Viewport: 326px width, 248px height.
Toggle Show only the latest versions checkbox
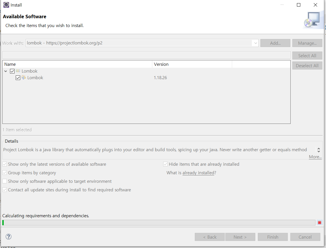(x=5, y=164)
